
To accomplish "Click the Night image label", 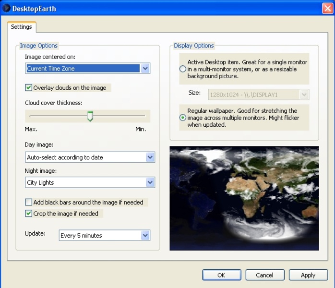I will coord(41,171).
